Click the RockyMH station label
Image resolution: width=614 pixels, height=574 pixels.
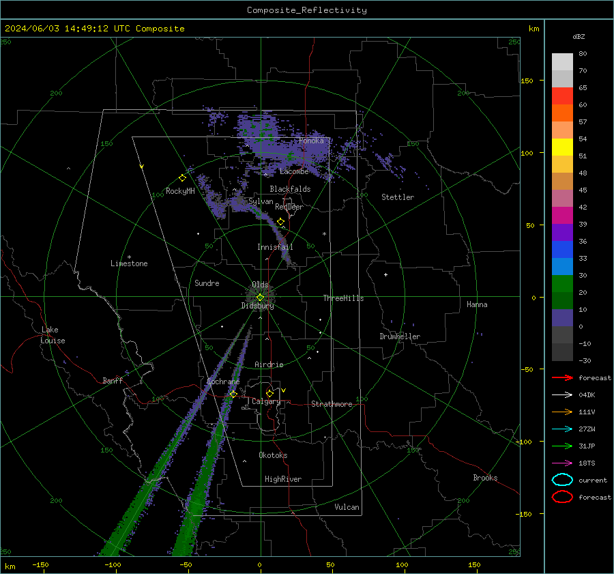180,191
